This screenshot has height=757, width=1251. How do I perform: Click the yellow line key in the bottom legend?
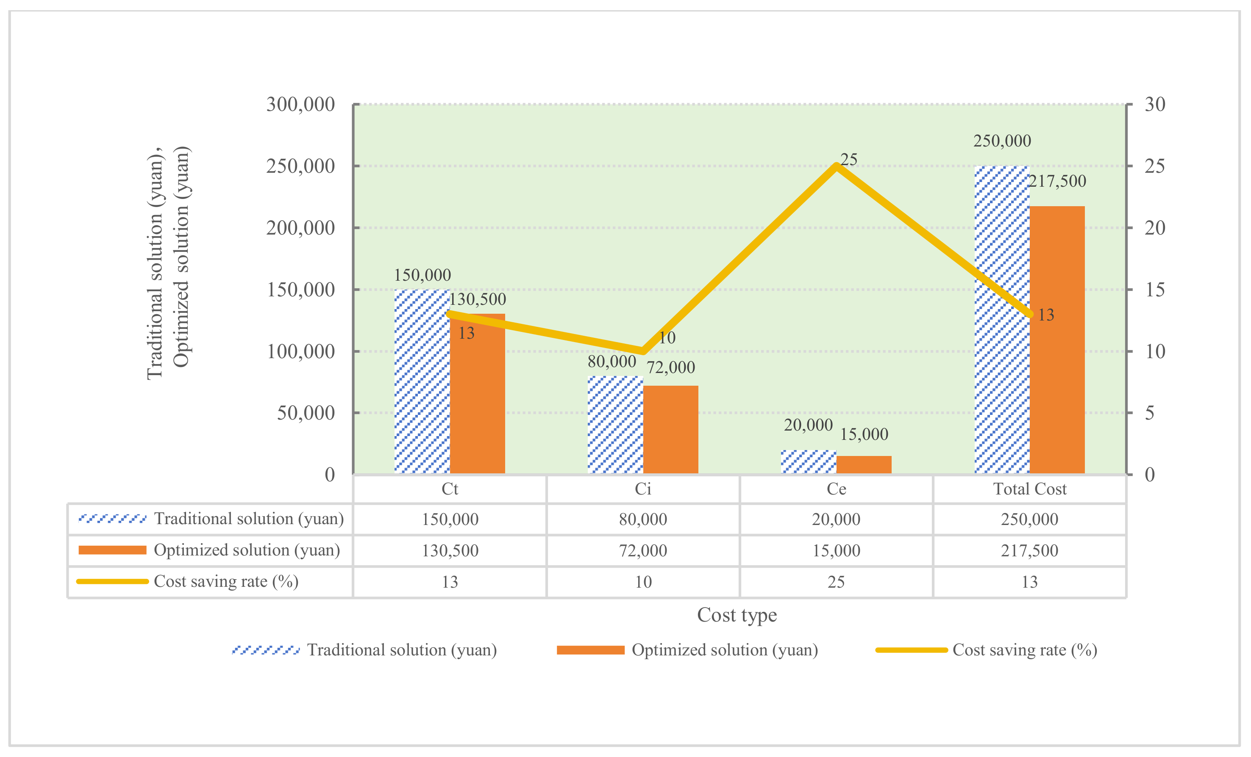point(912,650)
